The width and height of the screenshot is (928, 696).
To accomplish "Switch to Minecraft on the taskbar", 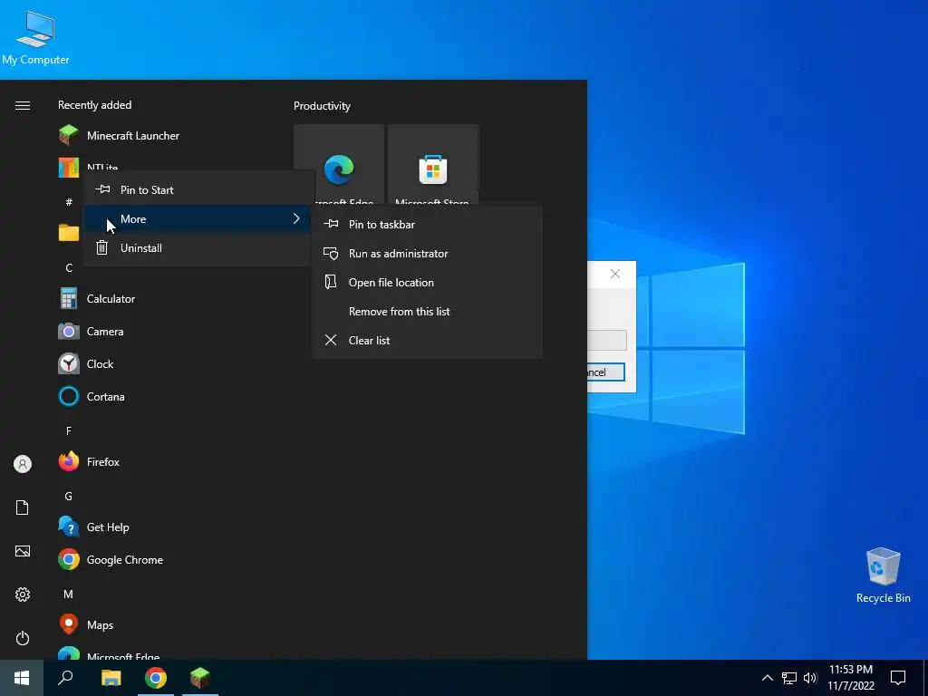I will click(x=200, y=678).
